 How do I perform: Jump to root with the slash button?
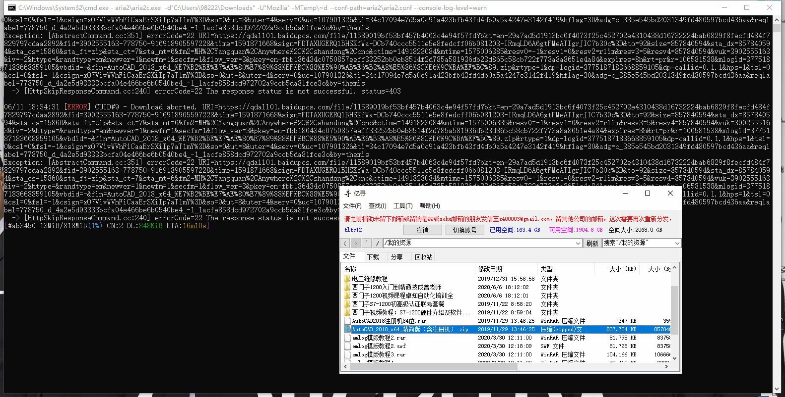[378, 243]
